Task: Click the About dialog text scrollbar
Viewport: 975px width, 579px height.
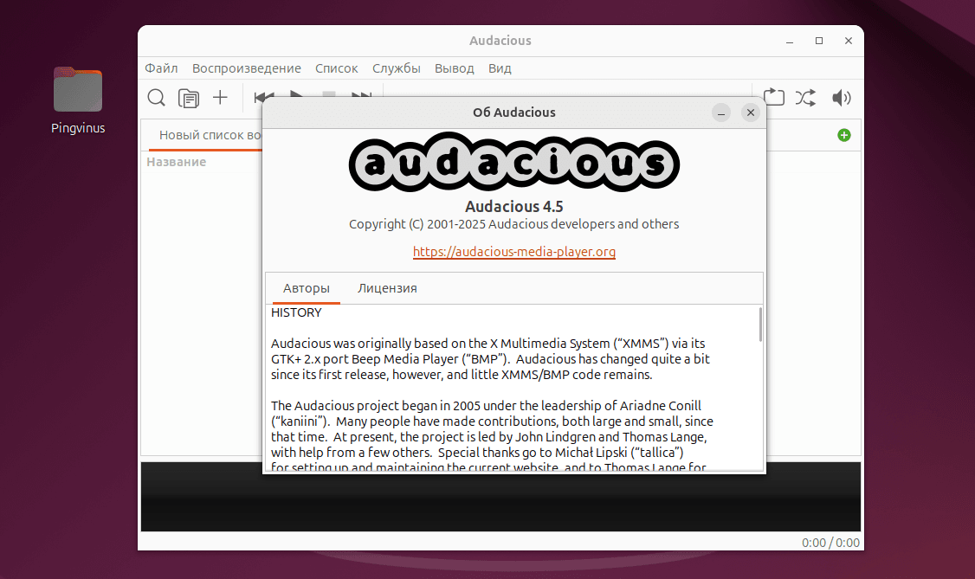Action: click(x=760, y=325)
